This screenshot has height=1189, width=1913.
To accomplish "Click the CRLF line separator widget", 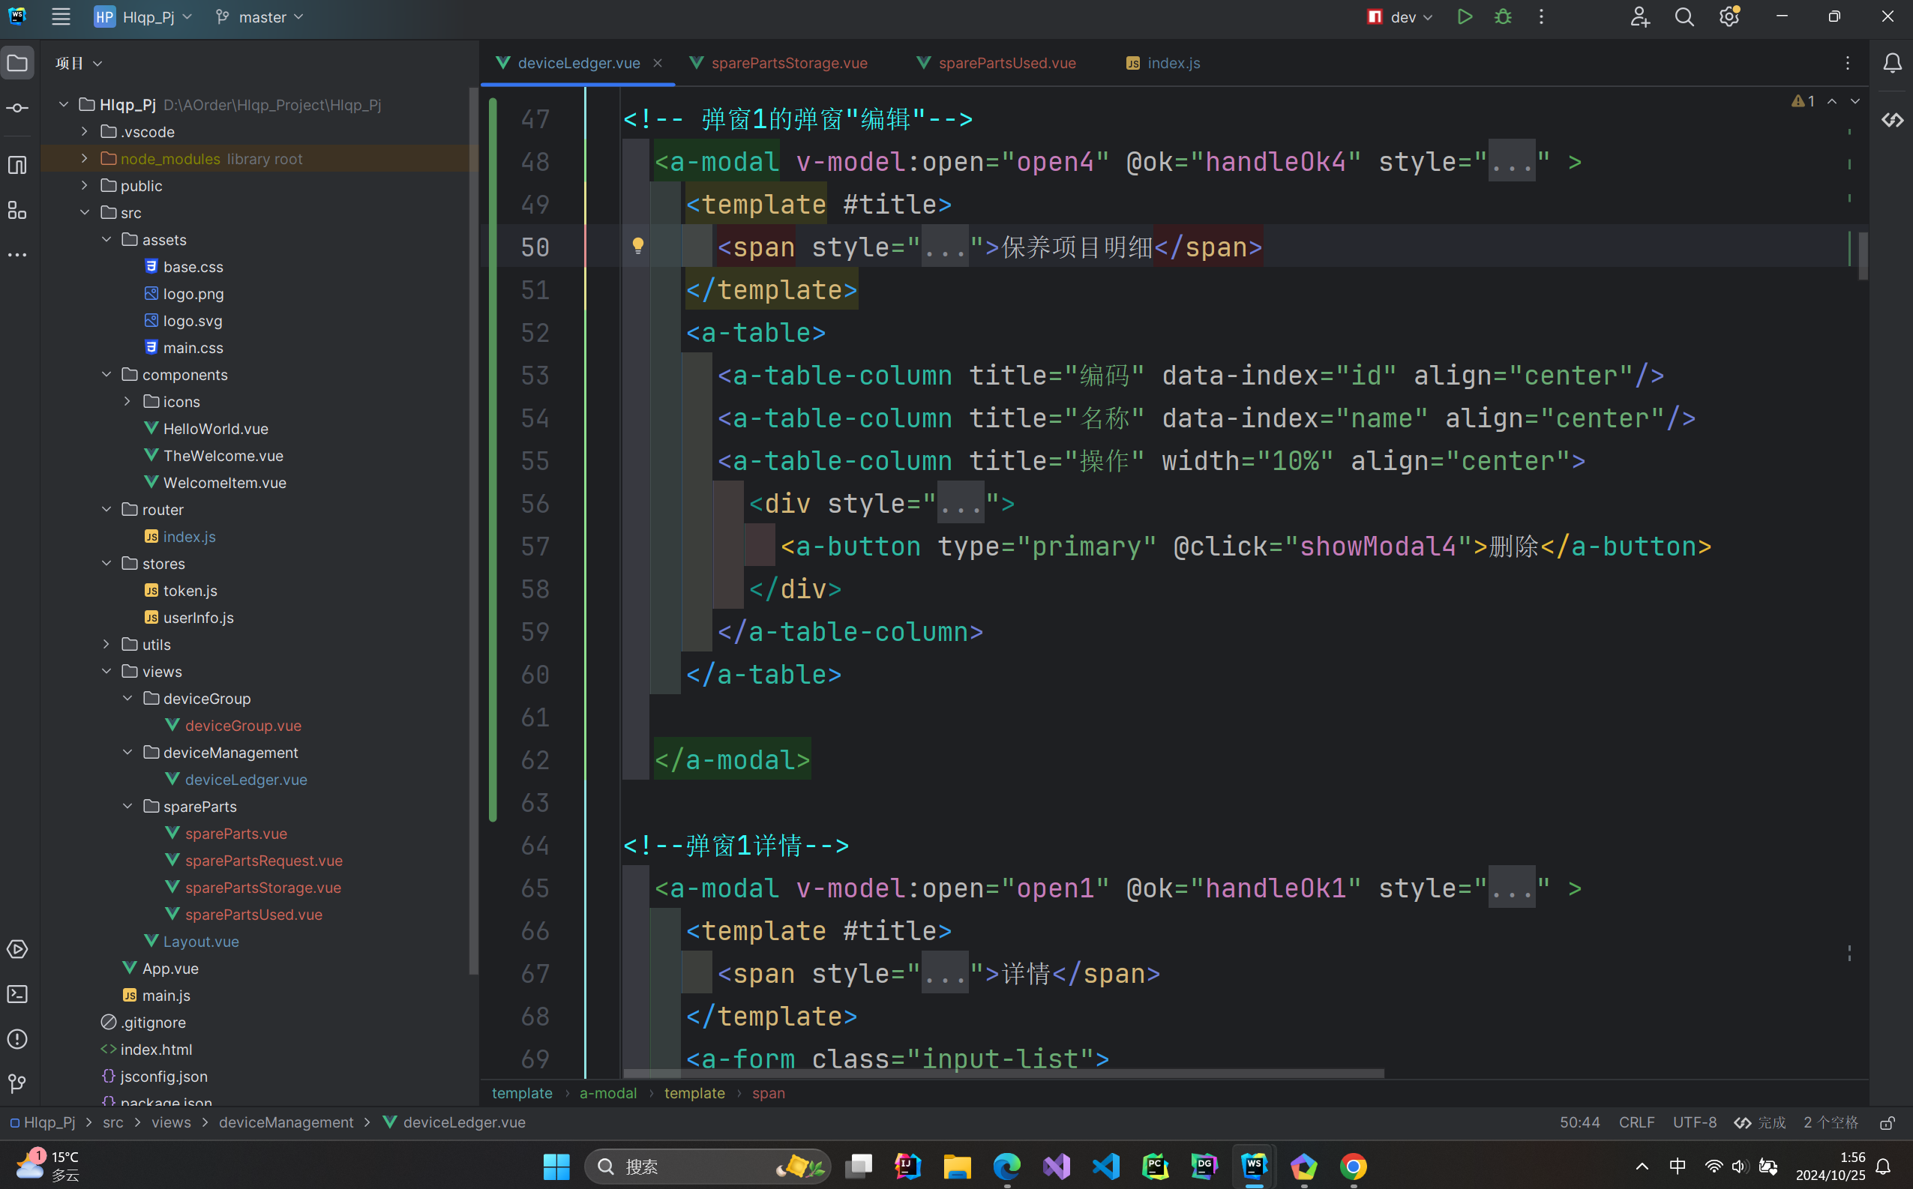I will pyautogui.click(x=1636, y=1122).
